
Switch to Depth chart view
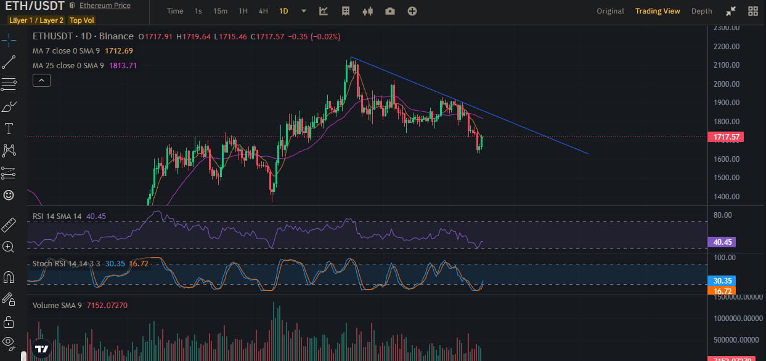click(701, 11)
